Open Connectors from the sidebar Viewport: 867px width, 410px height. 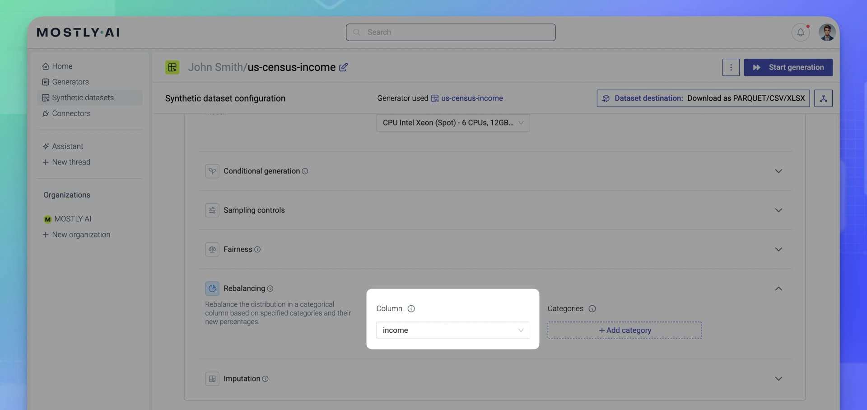coord(71,113)
